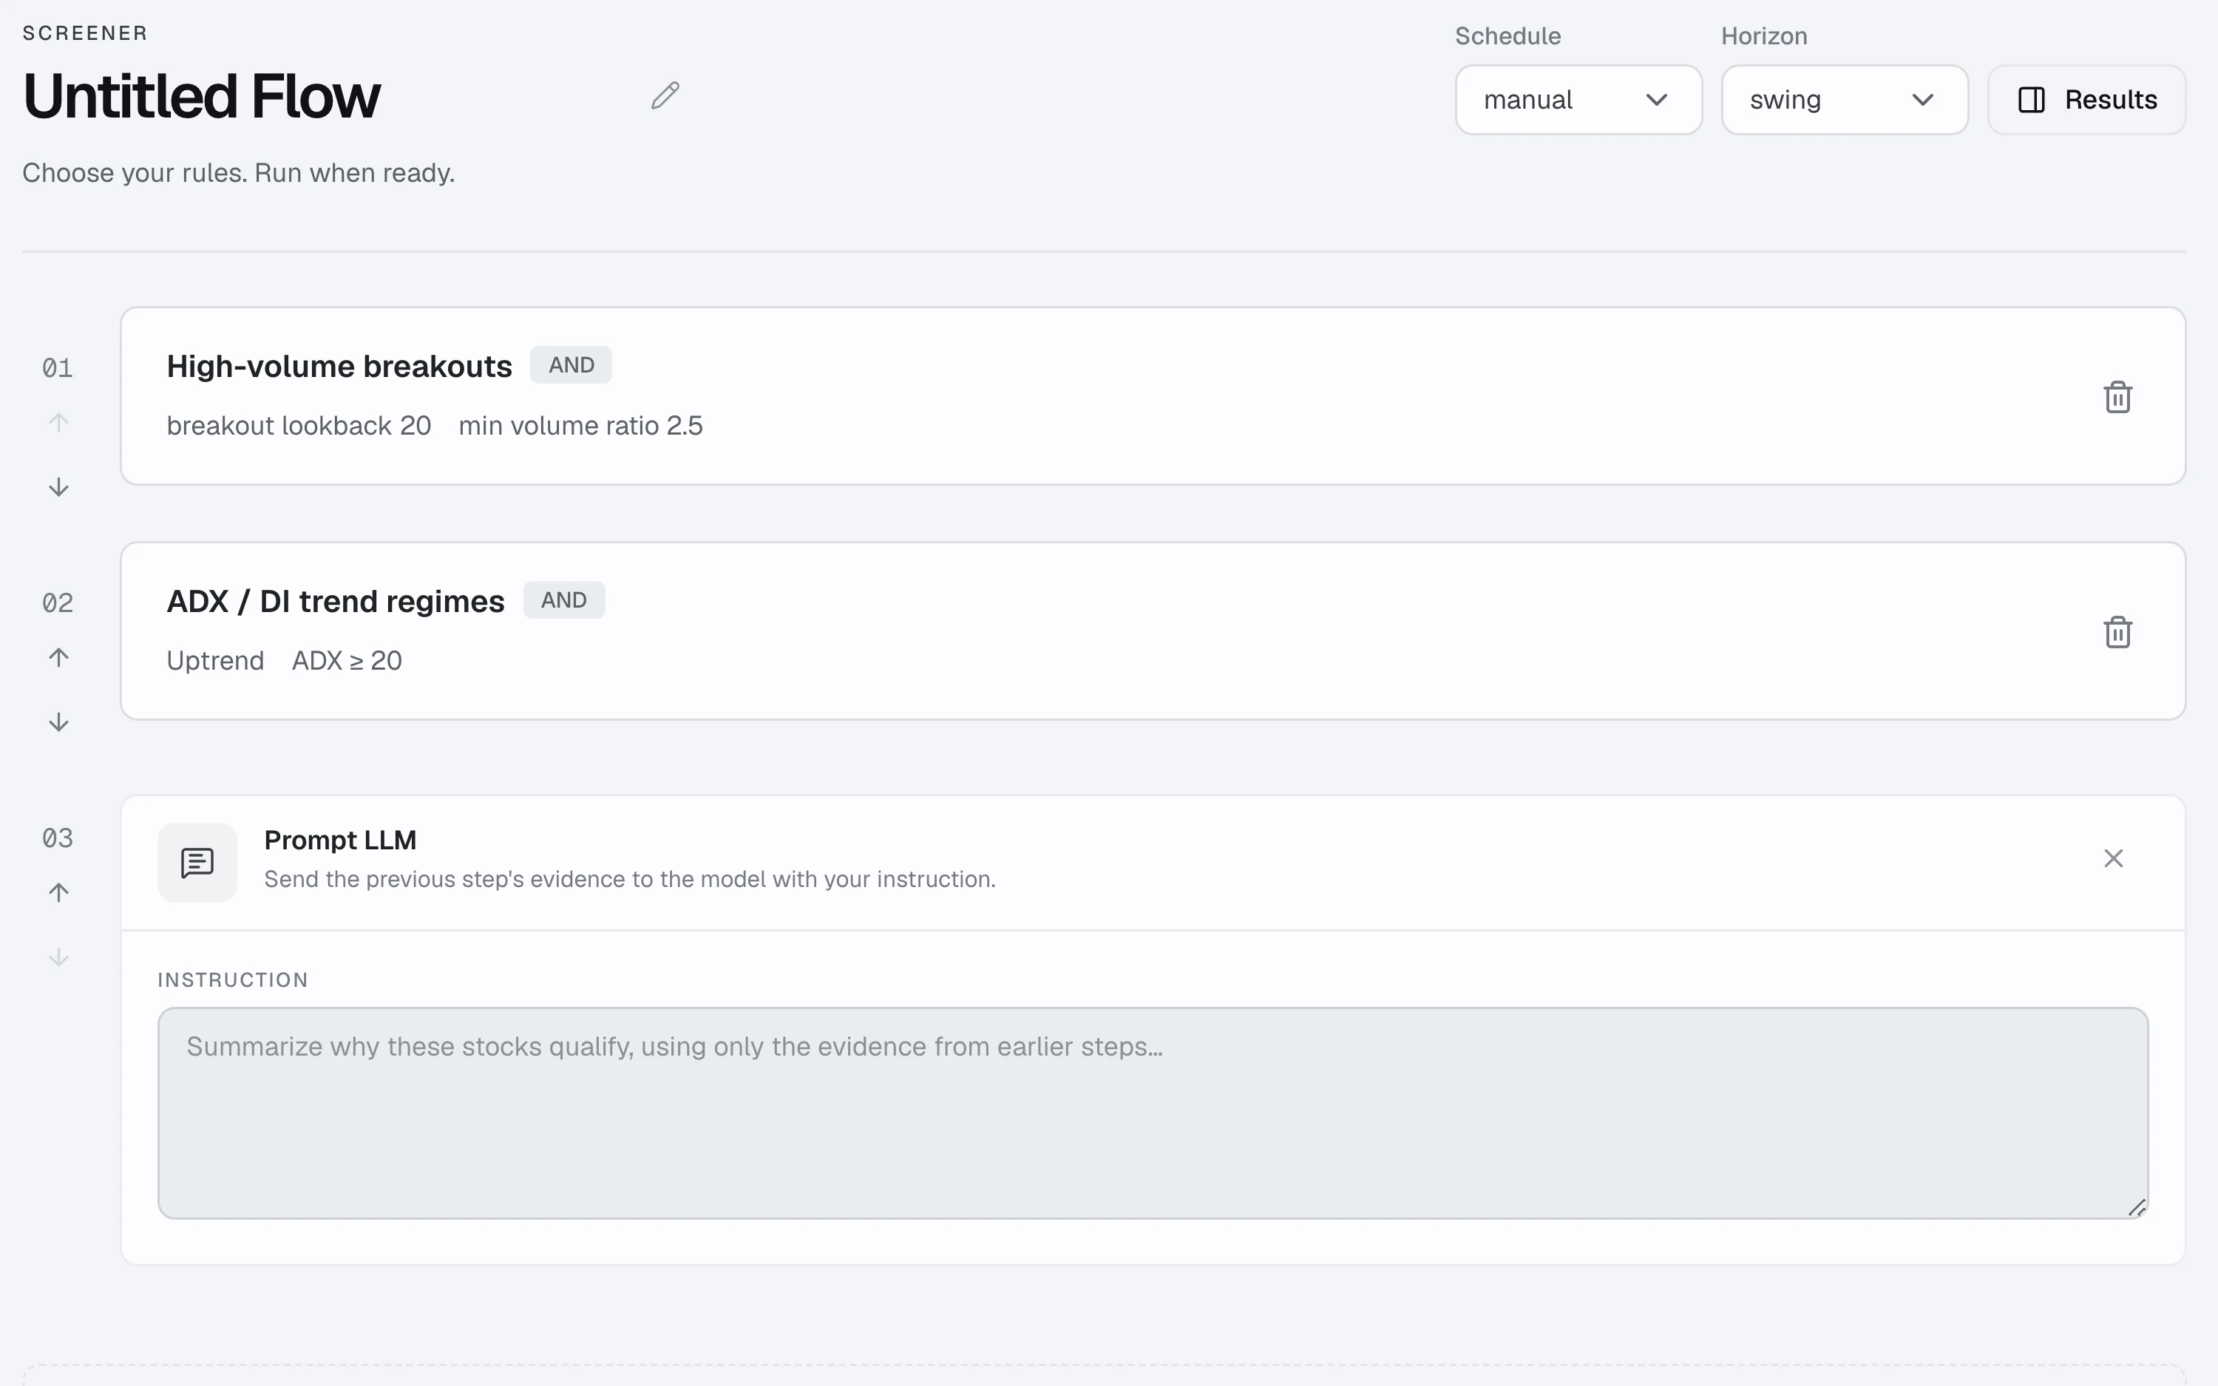
Task: Open the Schedule dropdown set to manual
Action: point(1578,100)
